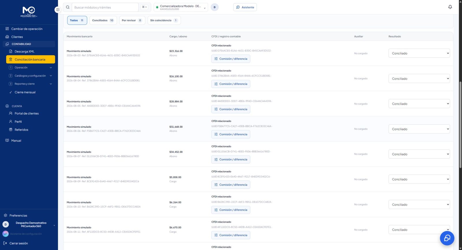Open Resultado dropdown for $23,316.00 movement
Screen dimensions: 462x250
click(x=419, y=53)
